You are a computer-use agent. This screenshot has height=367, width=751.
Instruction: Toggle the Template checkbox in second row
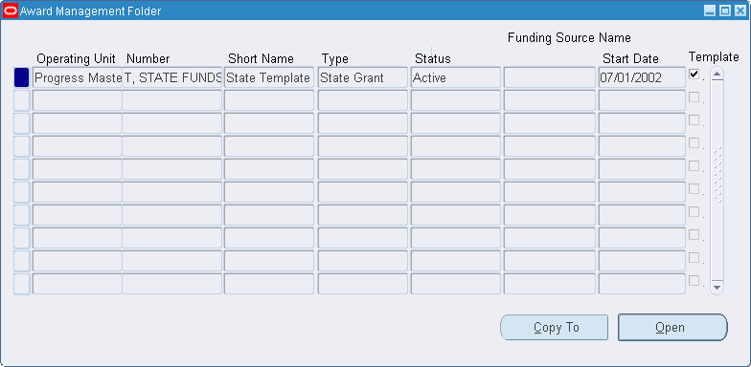[694, 97]
